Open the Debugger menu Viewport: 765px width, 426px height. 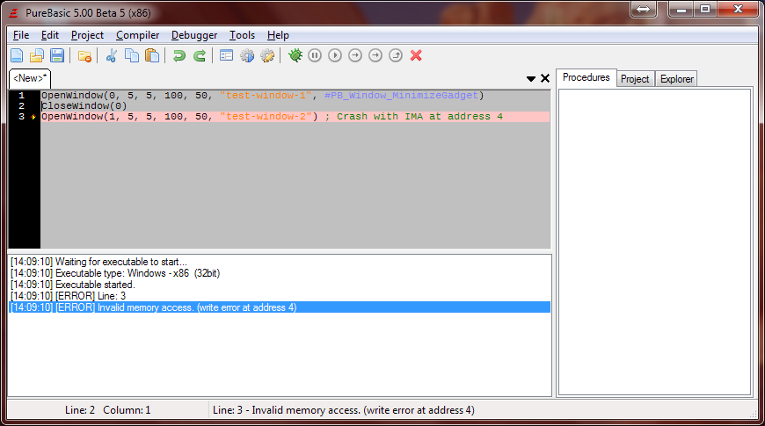(x=194, y=35)
